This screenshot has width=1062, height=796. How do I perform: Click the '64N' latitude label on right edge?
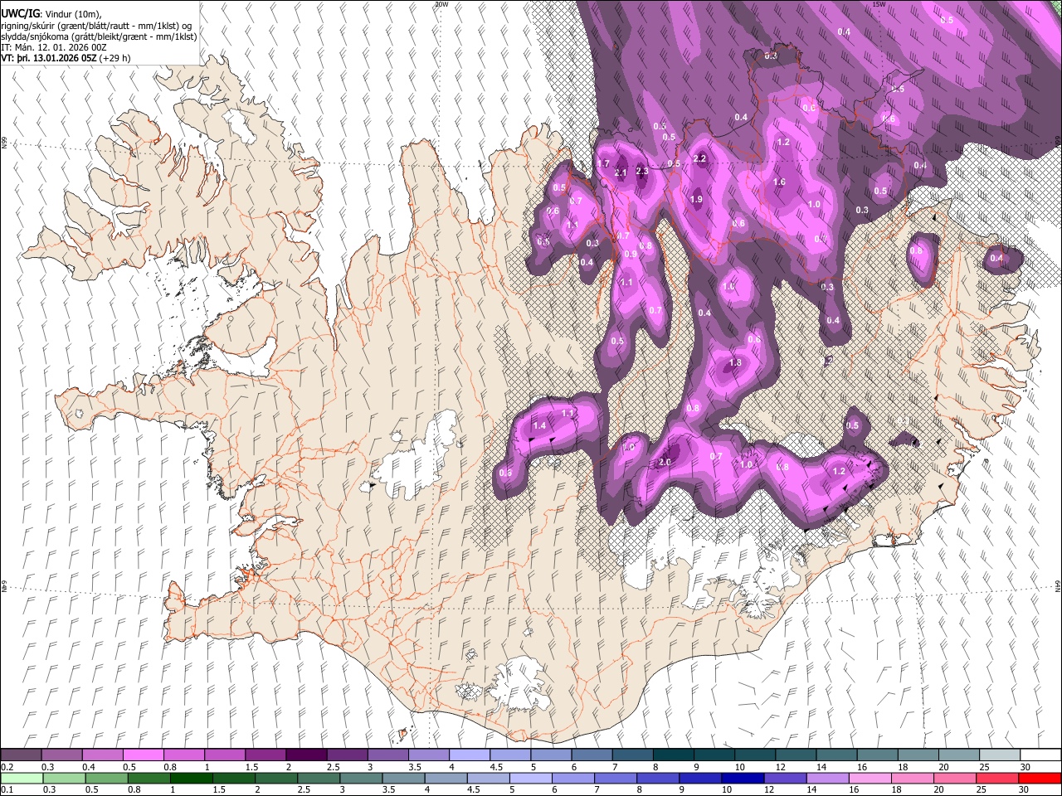1058,585
